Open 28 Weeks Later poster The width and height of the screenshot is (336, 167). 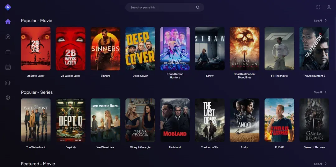[71, 49]
